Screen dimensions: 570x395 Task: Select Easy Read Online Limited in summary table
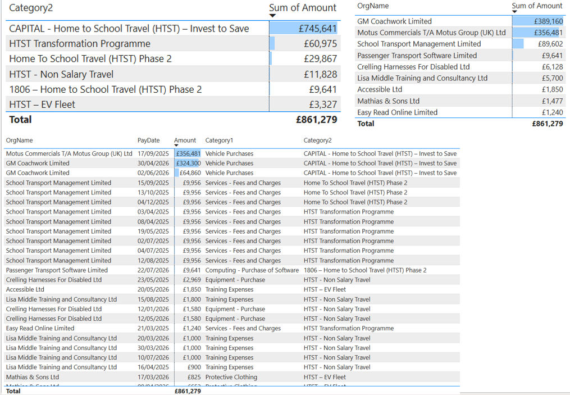(x=460, y=112)
